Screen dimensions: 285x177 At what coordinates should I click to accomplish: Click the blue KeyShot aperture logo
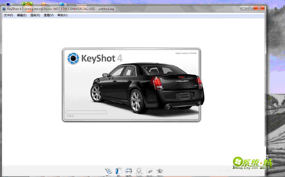[x=73, y=58]
